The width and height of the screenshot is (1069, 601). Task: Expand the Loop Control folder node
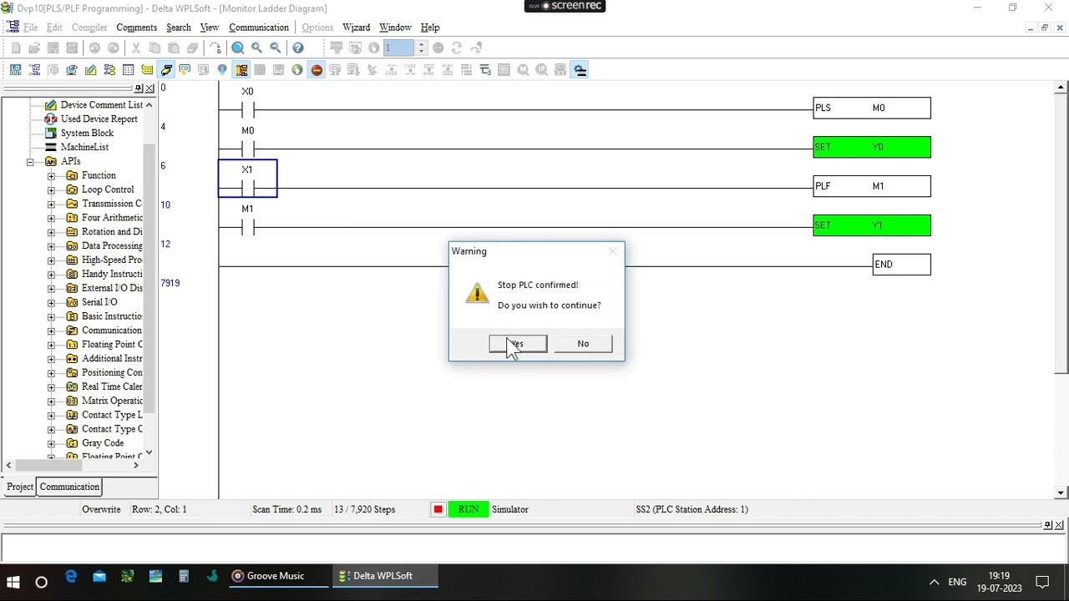point(51,189)
